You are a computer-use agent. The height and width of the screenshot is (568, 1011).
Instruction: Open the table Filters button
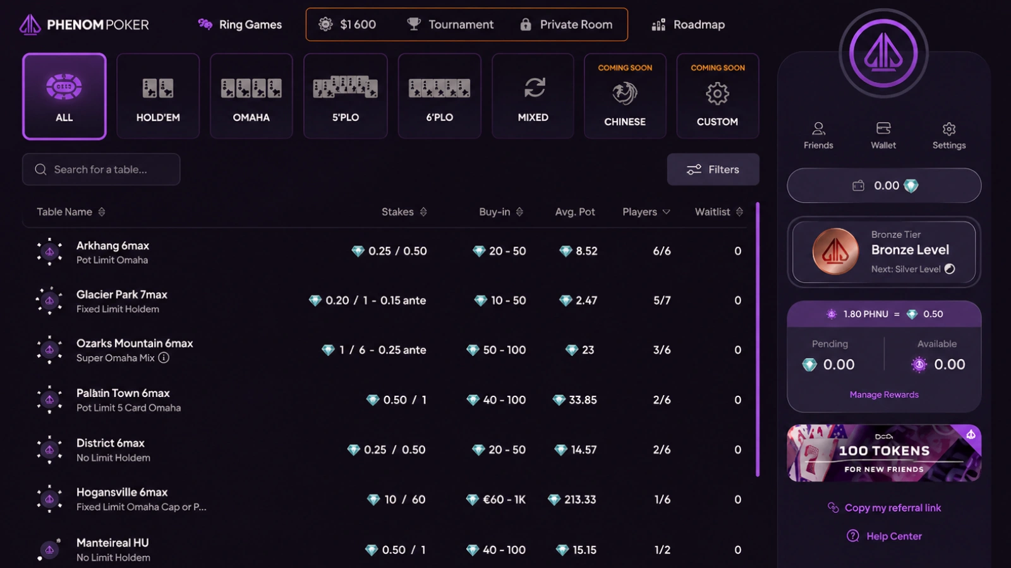pyautogui.click(x=713, y=169)
